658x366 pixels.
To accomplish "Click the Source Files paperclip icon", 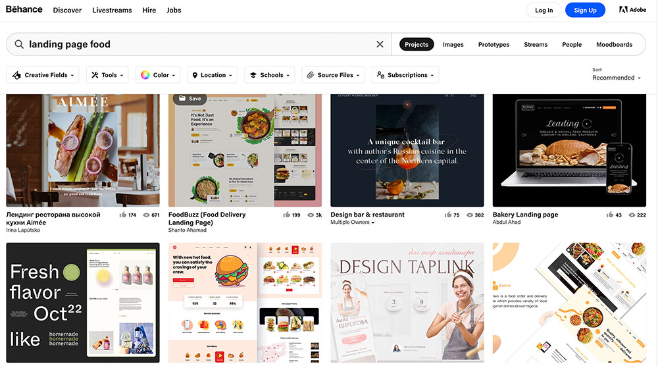I will [x=310, y=75].
